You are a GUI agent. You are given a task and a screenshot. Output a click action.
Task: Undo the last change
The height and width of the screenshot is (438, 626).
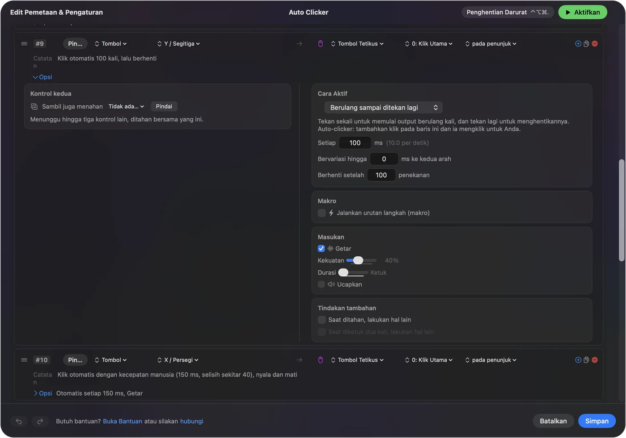(19, 421)
